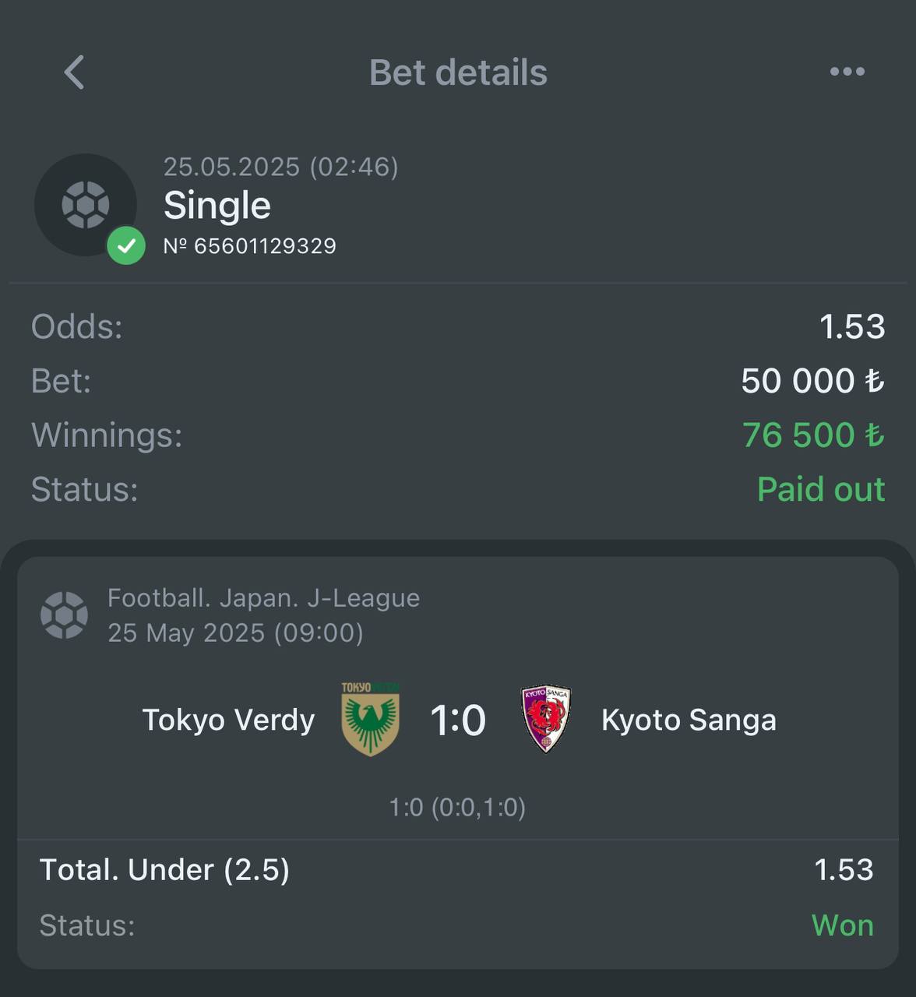Tap the 50 000 ₺ bet amount
The height and width of the screenshot is (997, 916).
coord(812,381)
